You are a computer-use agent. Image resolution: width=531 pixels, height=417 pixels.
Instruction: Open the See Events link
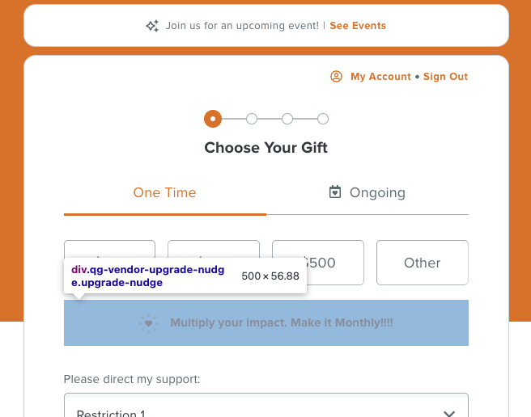coord(358,26)
